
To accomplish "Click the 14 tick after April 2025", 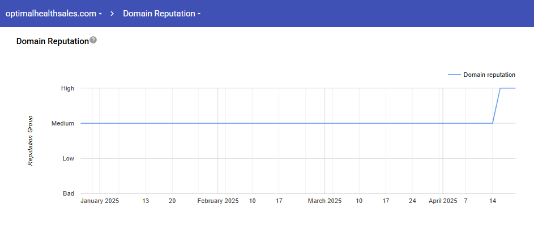I will pos(493,201).
